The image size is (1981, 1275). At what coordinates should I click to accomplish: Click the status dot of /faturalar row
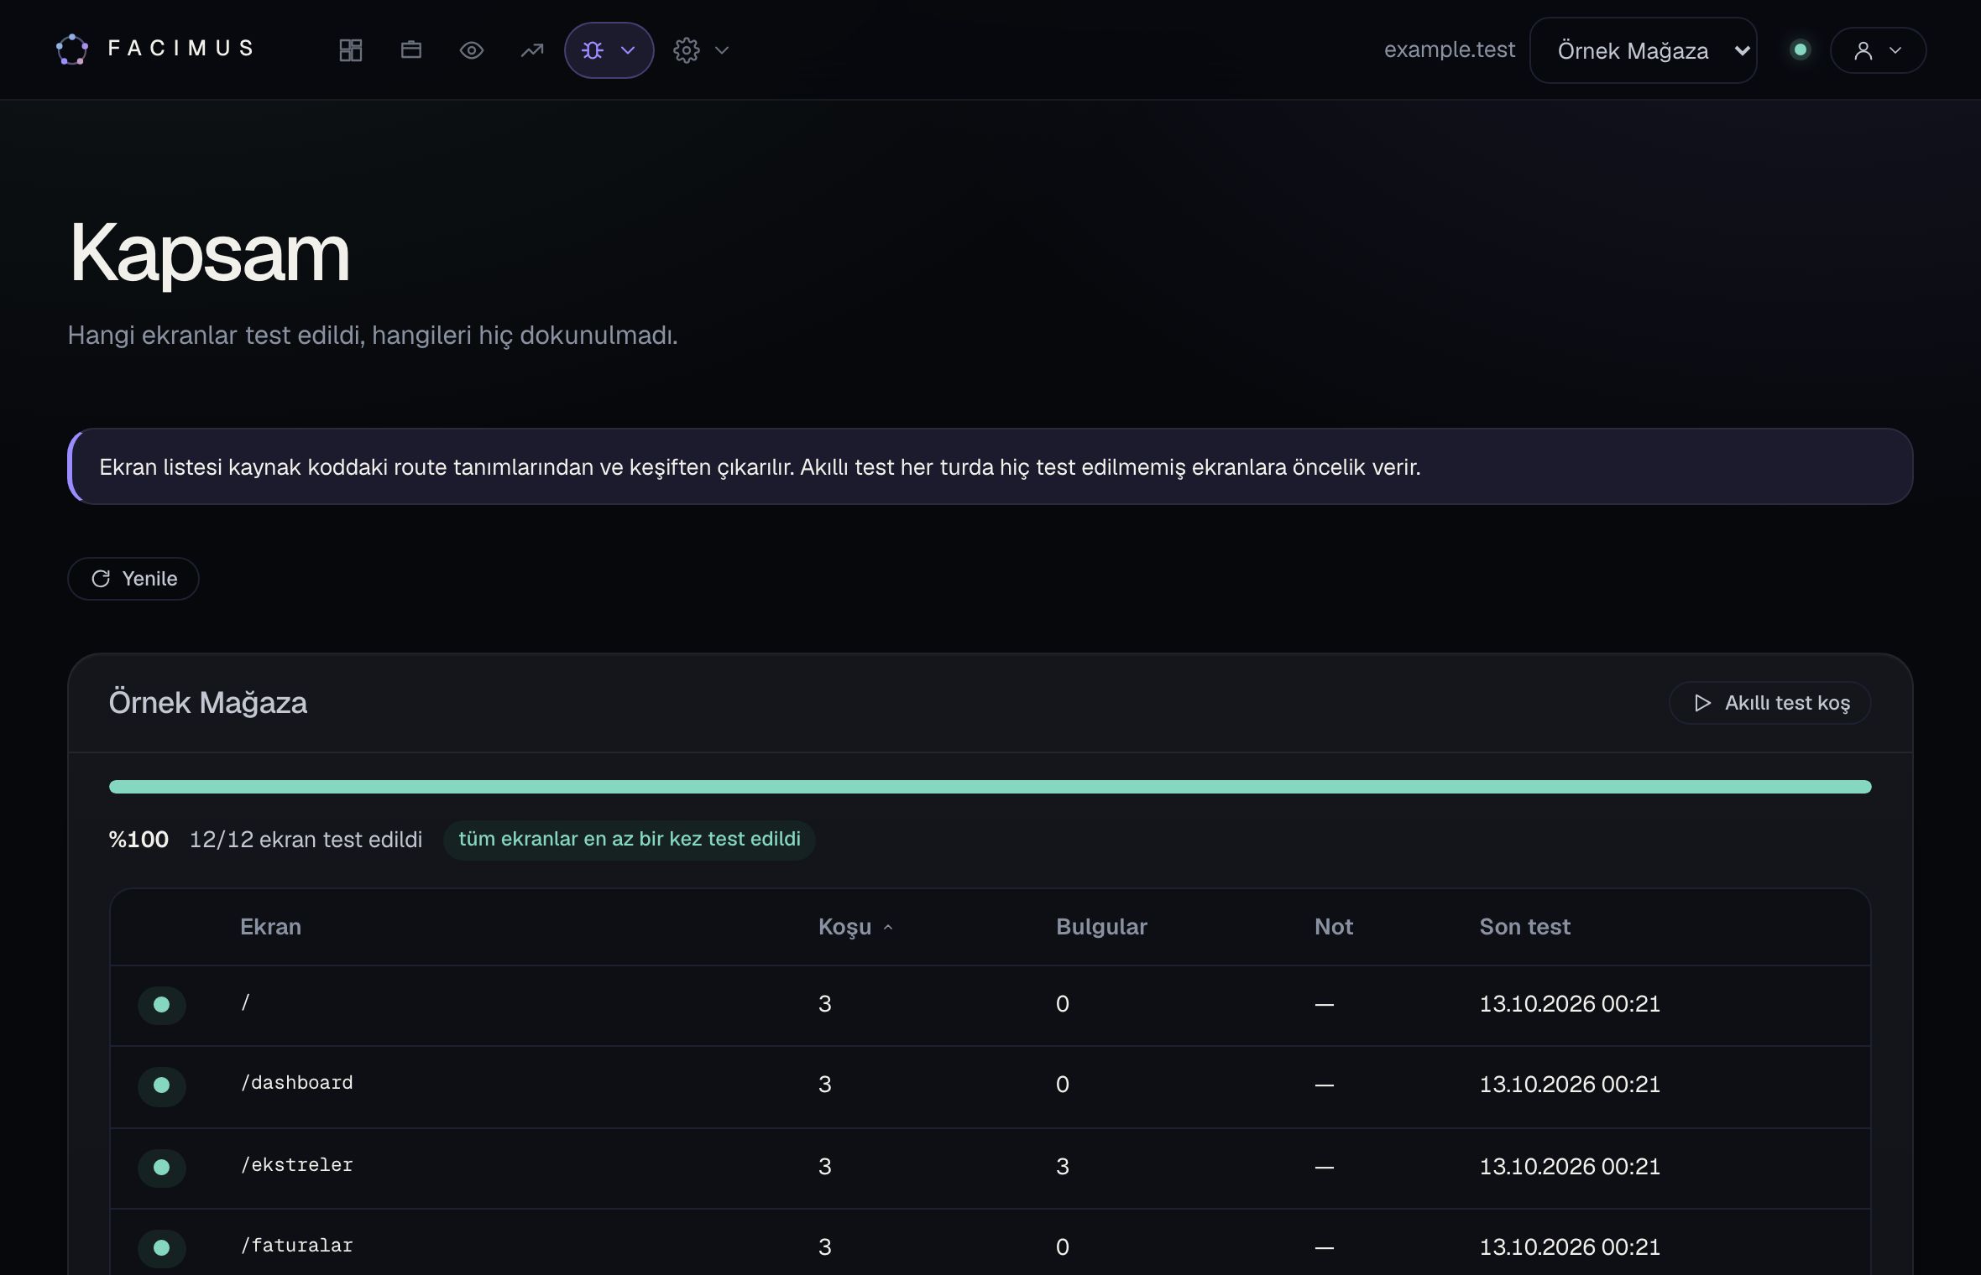[162, 1248]
